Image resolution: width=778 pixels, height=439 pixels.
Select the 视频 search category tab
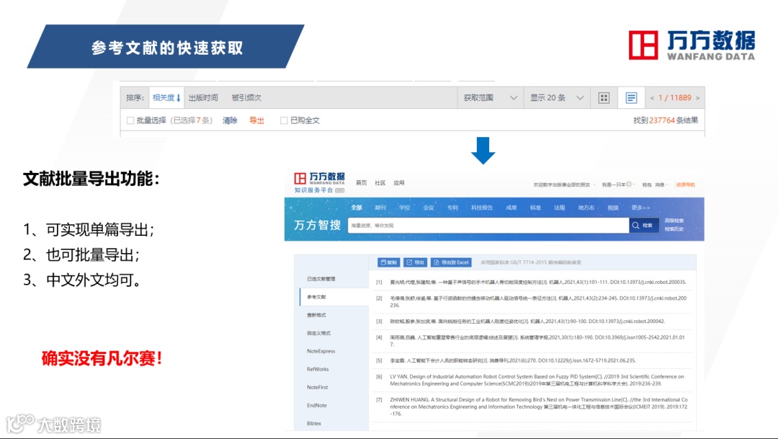pos(613,208)
